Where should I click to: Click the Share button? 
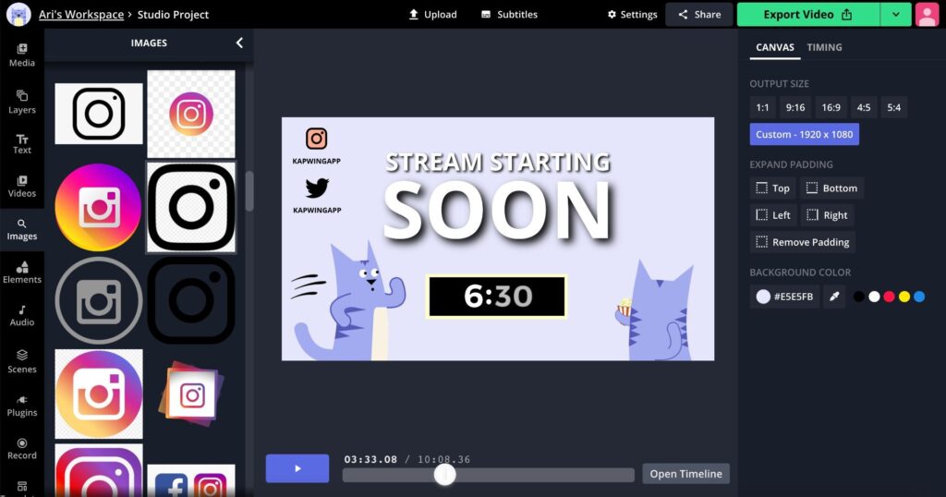(x=698, y=15)
